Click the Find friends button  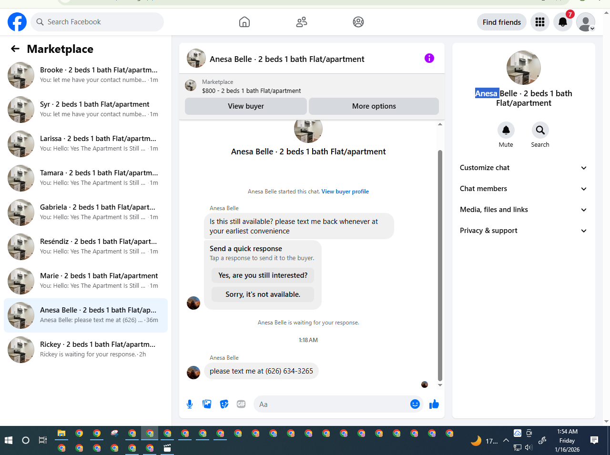tap(502, 22)
